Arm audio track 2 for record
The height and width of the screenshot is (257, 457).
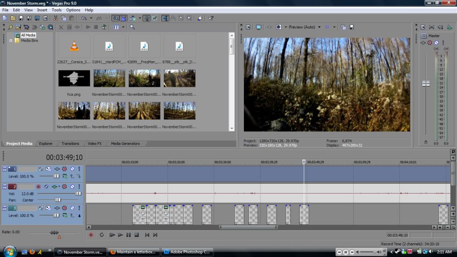tap(38, 187)
